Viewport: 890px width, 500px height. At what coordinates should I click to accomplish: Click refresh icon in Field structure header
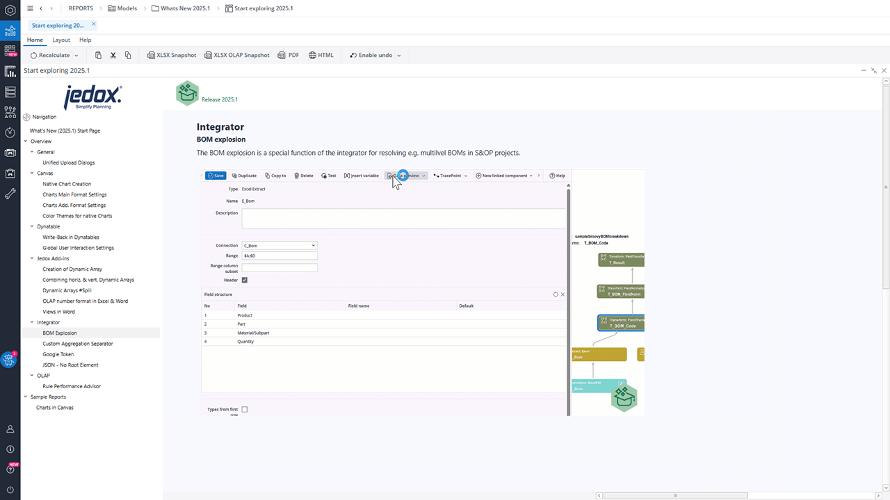[556, 294]
